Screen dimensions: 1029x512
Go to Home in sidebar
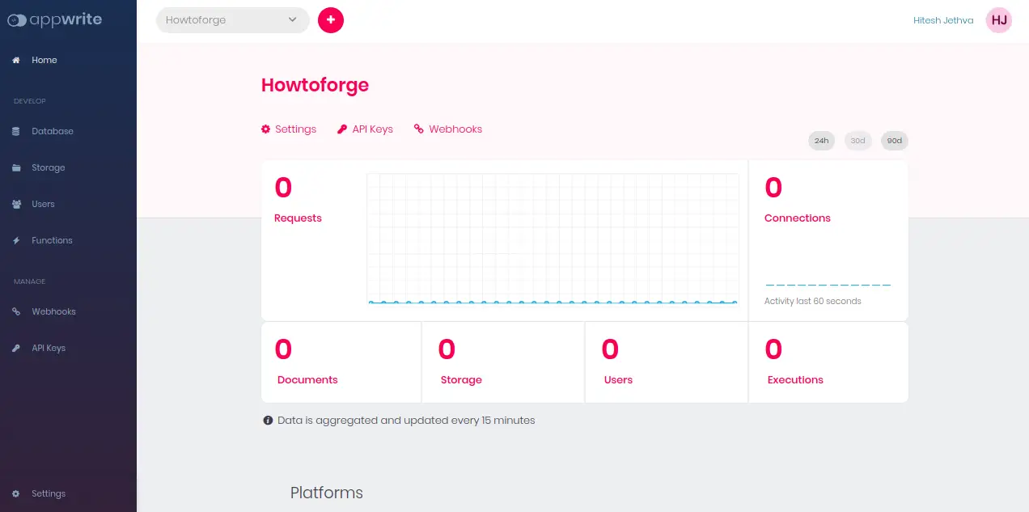(44, 60)
